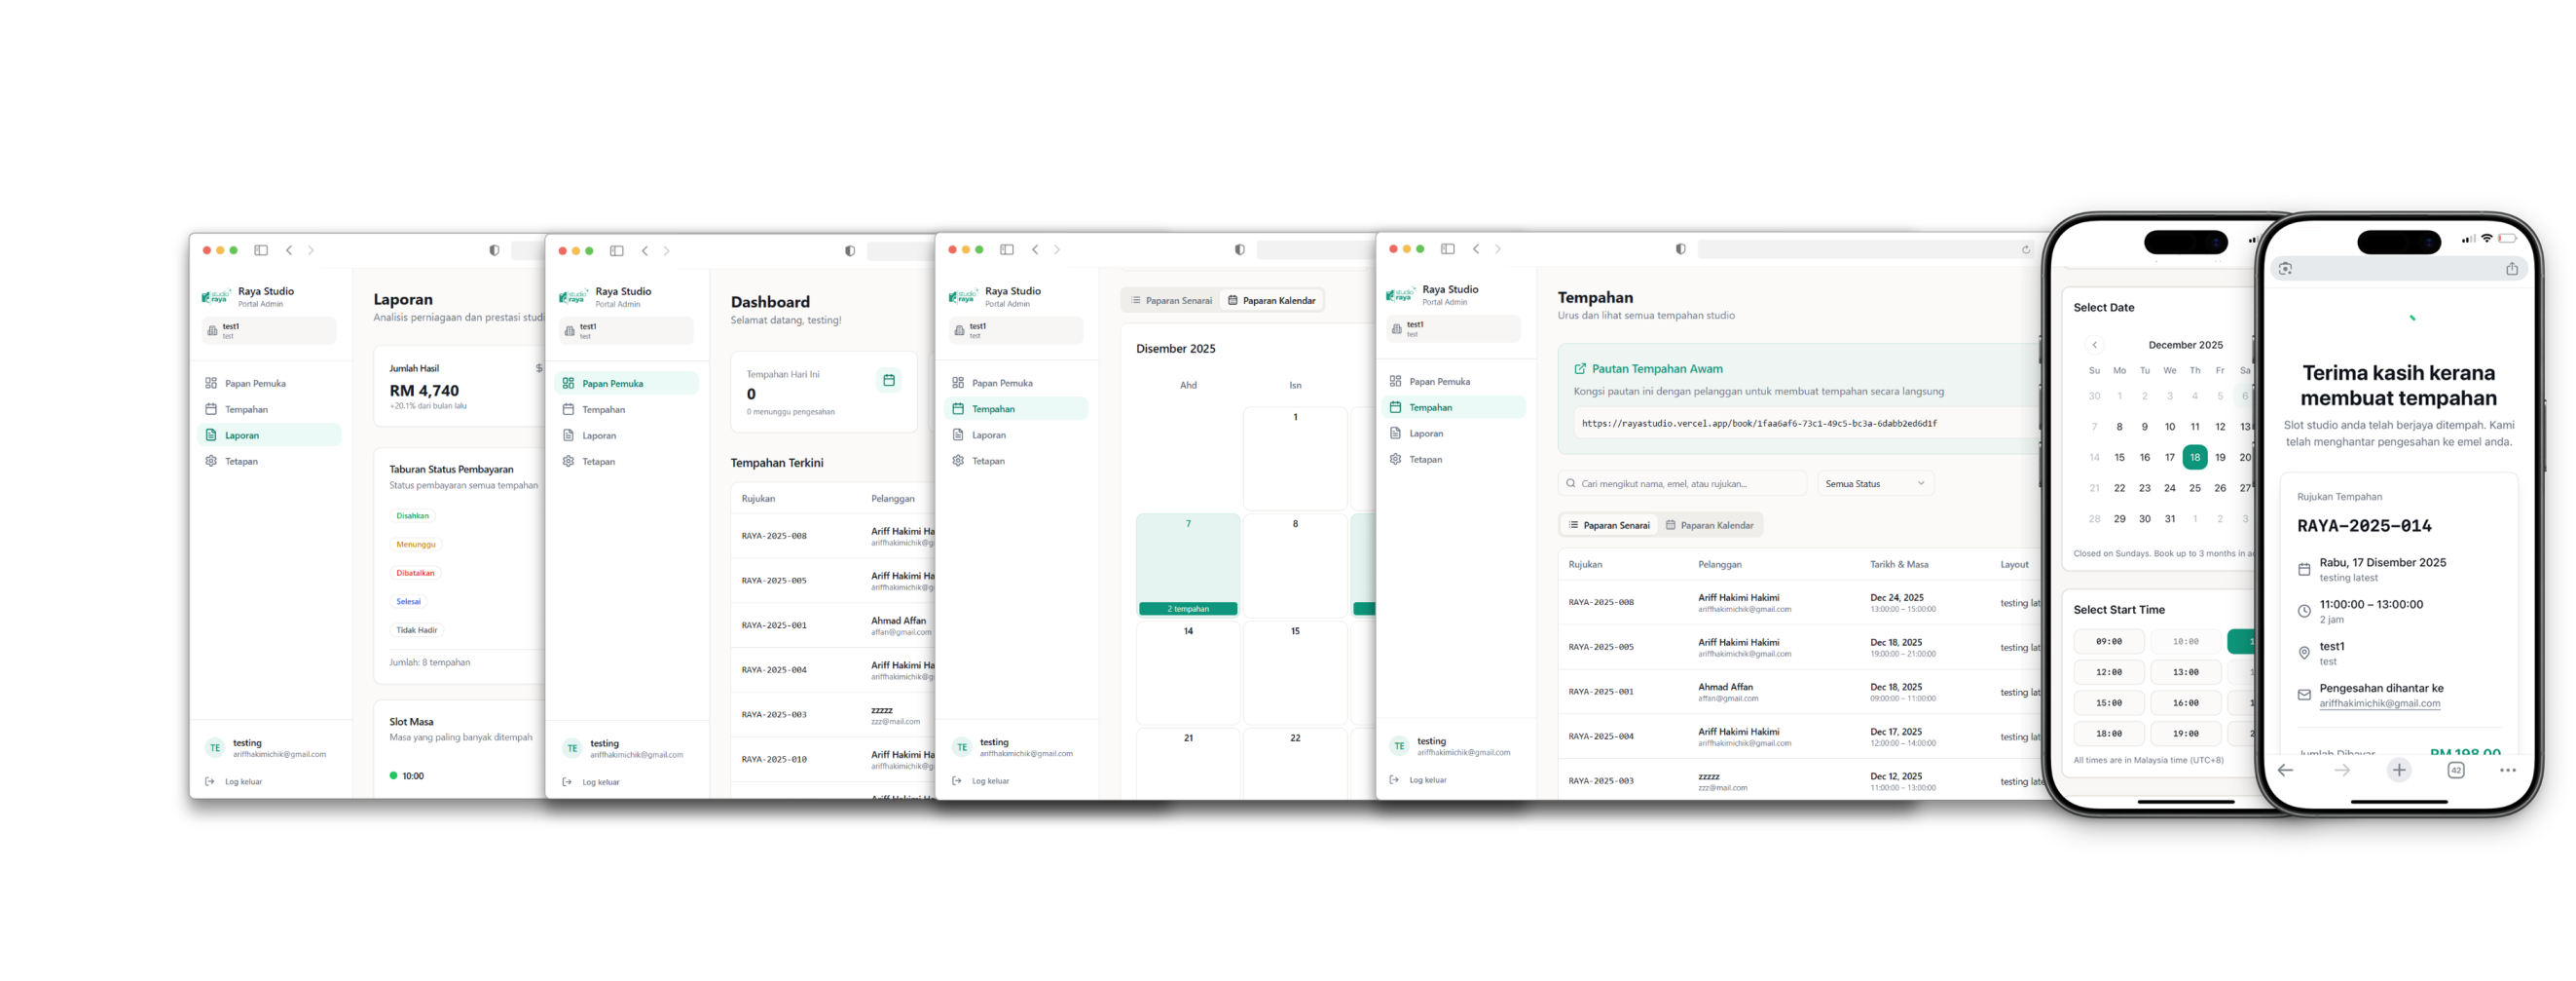Select Paparan Senarai tab in the Tempahan list window
Viewport: 2576px width, 981px height.
pyautogui.click(x=1609, y=525)
